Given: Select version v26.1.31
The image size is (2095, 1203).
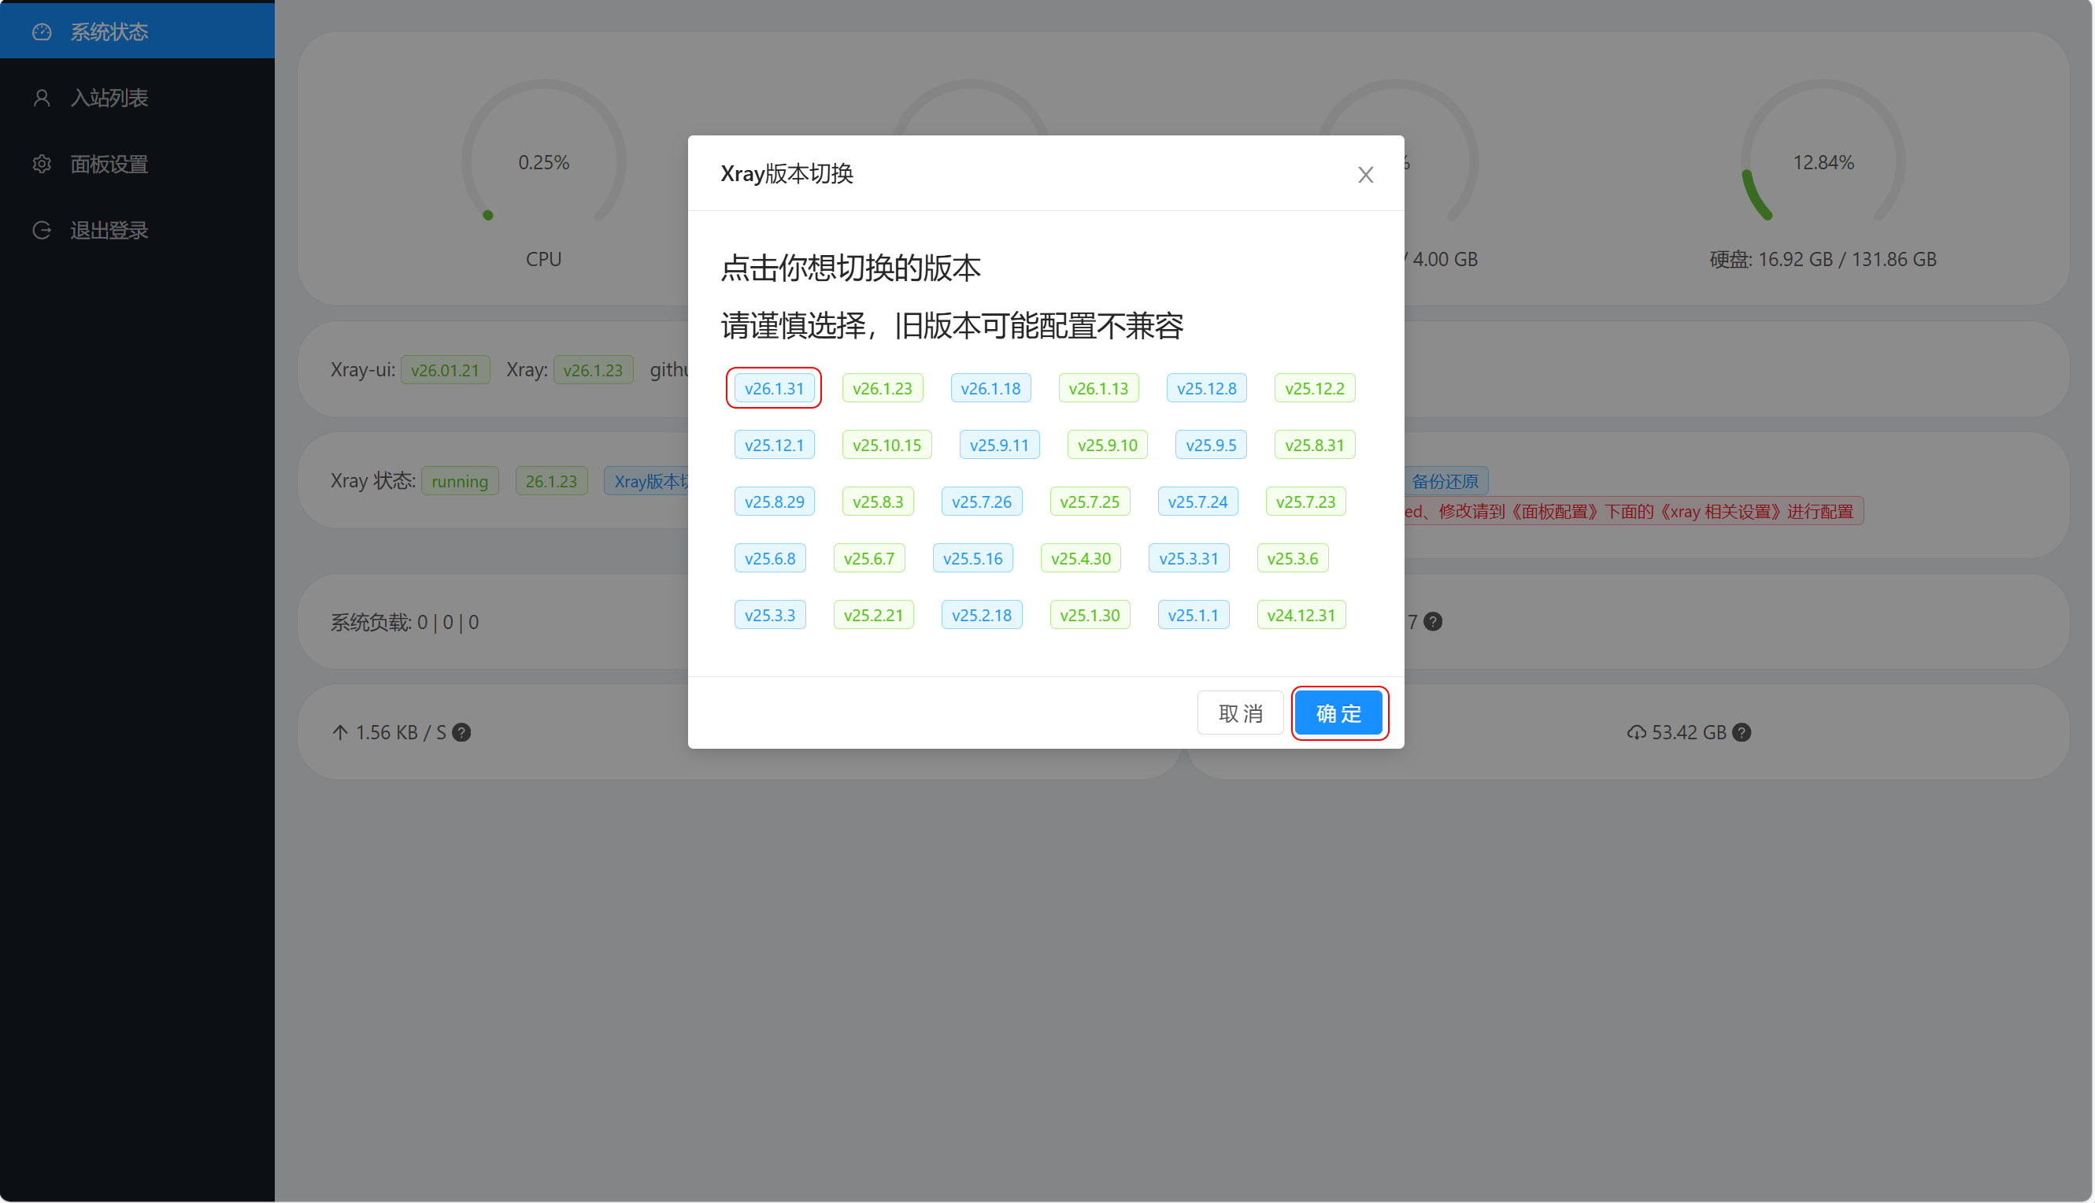Looking at the screenshot, I should point(773,388).
